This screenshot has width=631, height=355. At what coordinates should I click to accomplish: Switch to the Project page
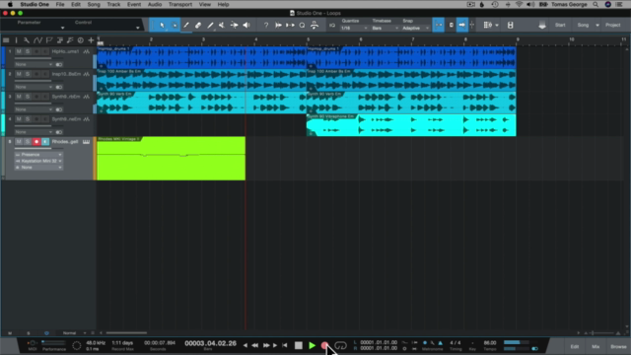click(x=613, y=25)
